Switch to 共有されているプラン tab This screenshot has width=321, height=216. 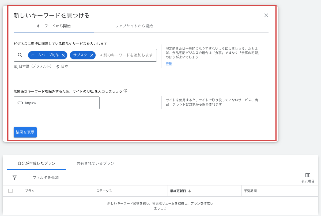click(95, 163)
